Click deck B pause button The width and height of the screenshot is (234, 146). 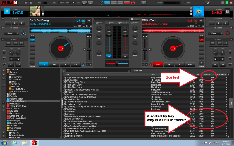(169, 65)
